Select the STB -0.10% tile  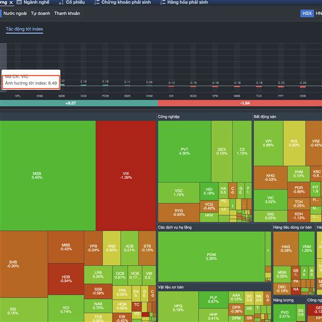(x=147, y=248)
